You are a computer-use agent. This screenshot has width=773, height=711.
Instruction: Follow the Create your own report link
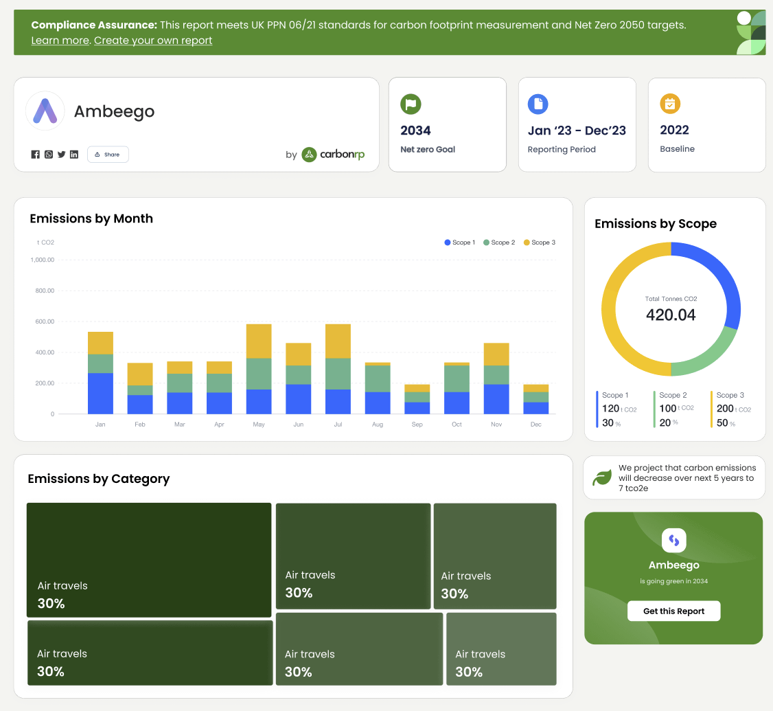coord(153,41)
